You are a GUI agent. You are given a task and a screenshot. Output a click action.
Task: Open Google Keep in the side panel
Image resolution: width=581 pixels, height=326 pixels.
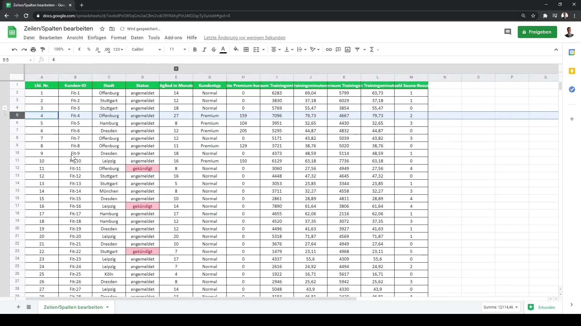(572, 71)
